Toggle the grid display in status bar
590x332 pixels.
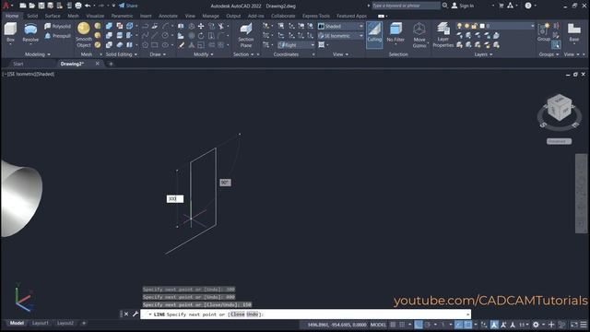click(x=393, y=325)
